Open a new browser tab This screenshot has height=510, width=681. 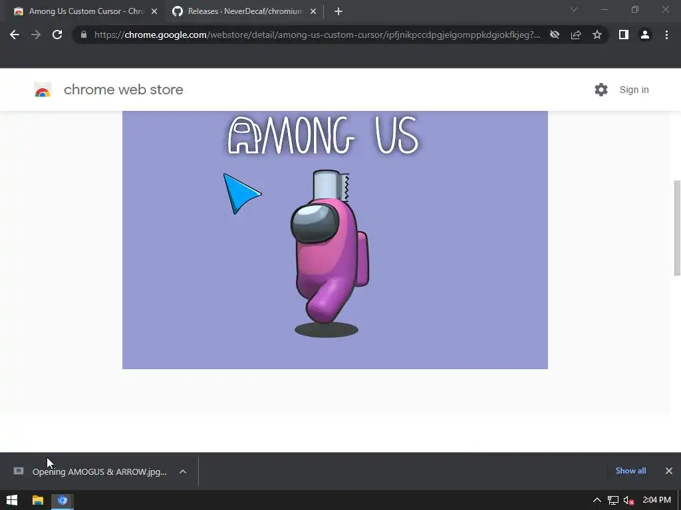click(339, 12)
